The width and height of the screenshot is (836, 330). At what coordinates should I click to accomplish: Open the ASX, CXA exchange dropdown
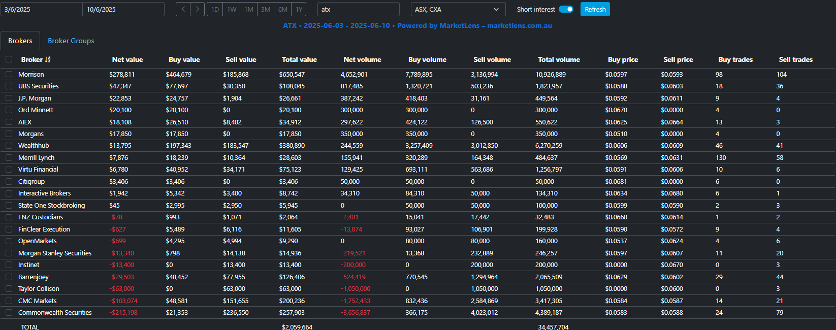(x=458, y=9)
